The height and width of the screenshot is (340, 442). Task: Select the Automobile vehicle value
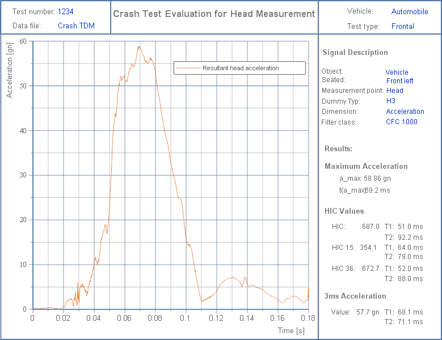[x=410, y=11]
